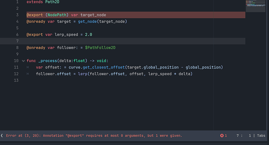Click the NodePath type in the export annotation

[x=57, y=15]
